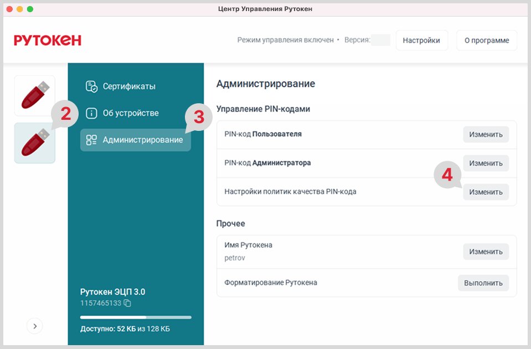Copy the token serial number 1157465133

tap(127, 303)
